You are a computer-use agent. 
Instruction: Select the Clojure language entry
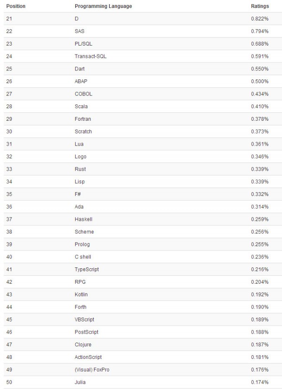83,344
